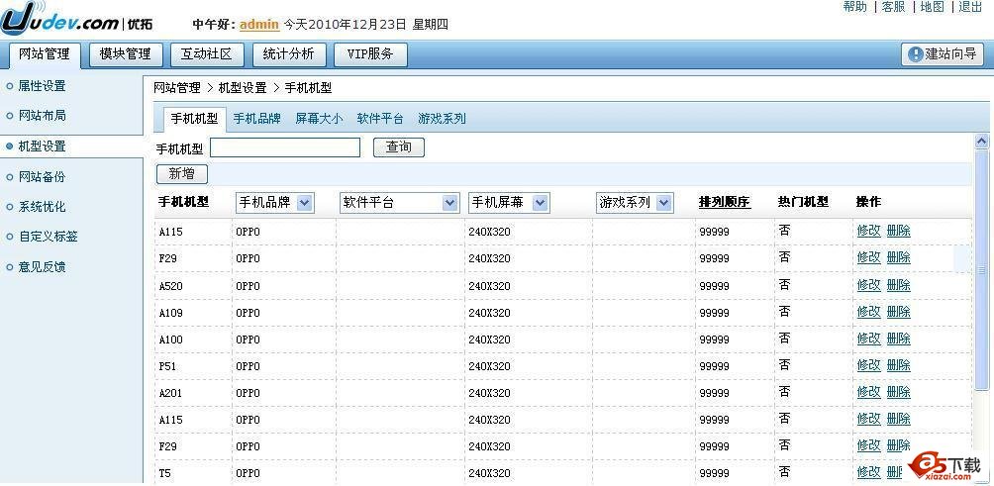The height and width of the screenshot is (486, 994).
Task: Open the 建站向导 wizard button
Action: pyautogui.click(x=942, y=54)
